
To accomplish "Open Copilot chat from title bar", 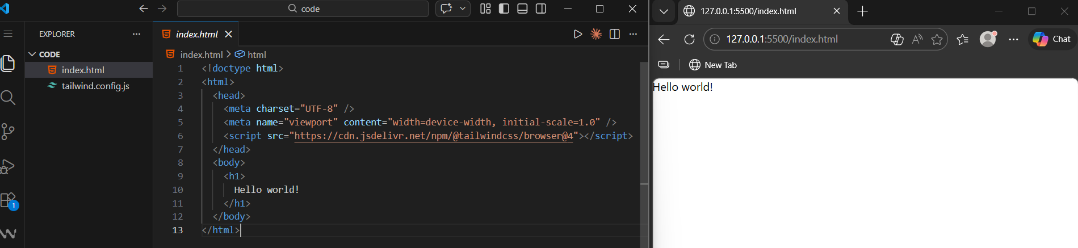I will coord(446,9).
